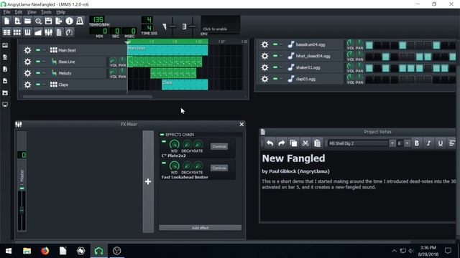
Task: Adjust the master pitch slider
Action: click(193, 27)
